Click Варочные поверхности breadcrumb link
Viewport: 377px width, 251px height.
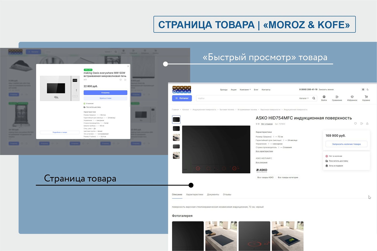click(270, 110)
